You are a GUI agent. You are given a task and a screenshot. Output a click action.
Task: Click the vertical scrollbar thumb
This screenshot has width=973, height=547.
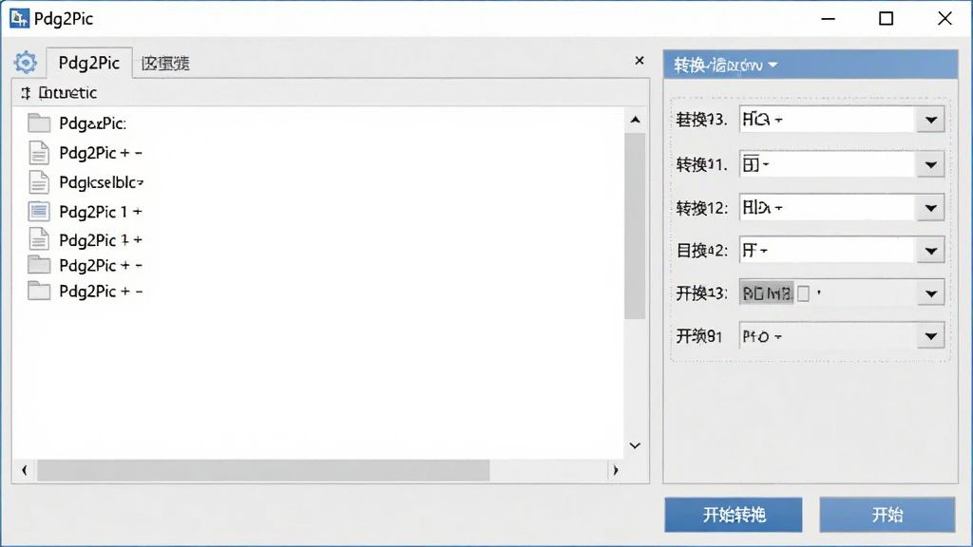635,226
